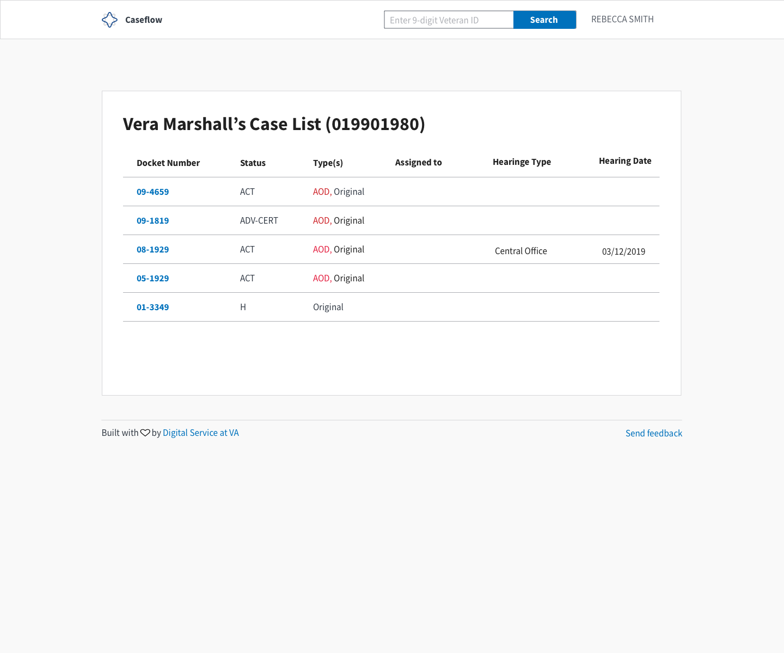Click AOD, Original type in row 08-1929
The width and height of the screenshot is (784, 653).
coord(339,249)
